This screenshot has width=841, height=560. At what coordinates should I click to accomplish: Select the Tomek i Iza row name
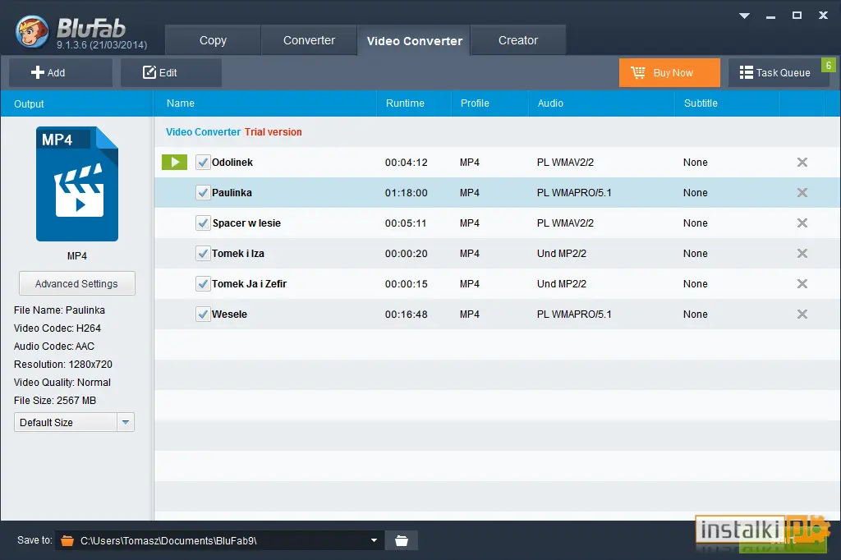click(x=238, y=253)
